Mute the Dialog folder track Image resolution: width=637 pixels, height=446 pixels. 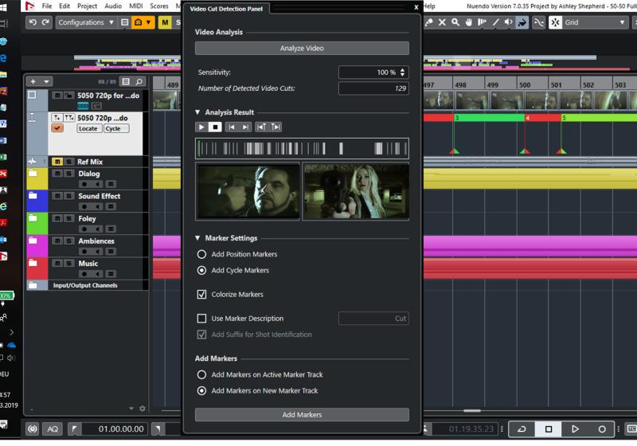click(x=57, y=174)
